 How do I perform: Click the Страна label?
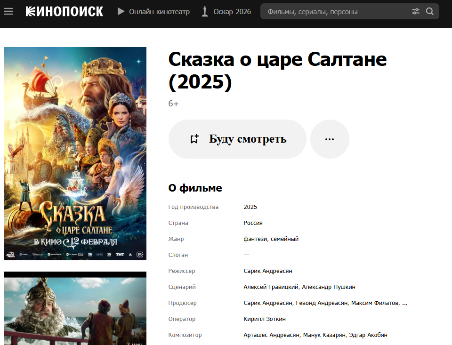click(178, 223)
